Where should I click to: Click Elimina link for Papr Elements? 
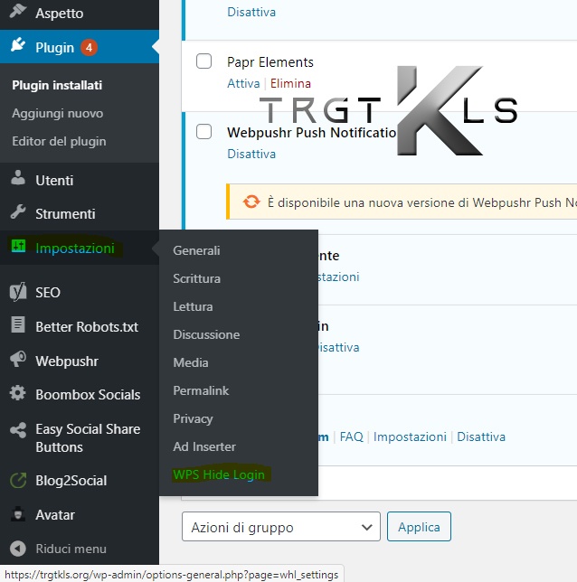(290, 82)
